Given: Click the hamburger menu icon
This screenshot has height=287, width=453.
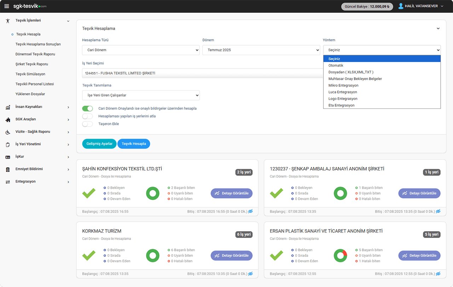Looking at the screenshot, I should coord(7,6).
